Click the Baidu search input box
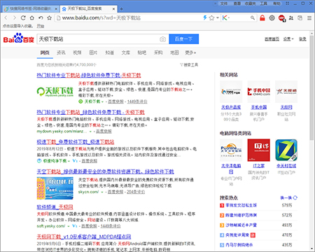 (99, 39)
